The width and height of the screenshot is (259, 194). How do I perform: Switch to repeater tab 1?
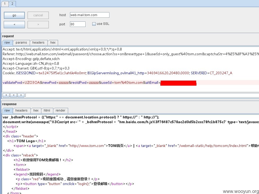[x=5, y=4]
